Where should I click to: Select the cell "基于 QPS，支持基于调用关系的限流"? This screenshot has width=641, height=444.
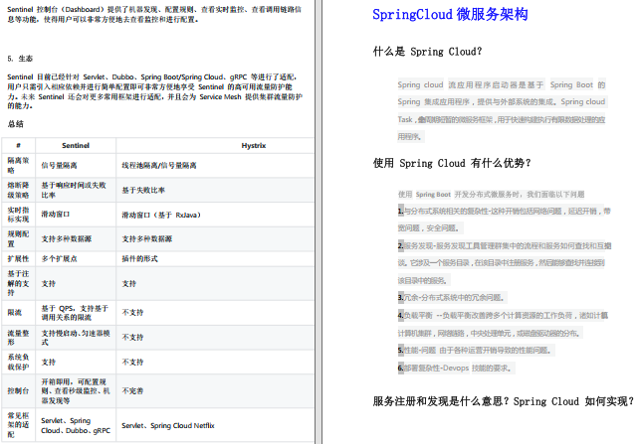[75, 313]
